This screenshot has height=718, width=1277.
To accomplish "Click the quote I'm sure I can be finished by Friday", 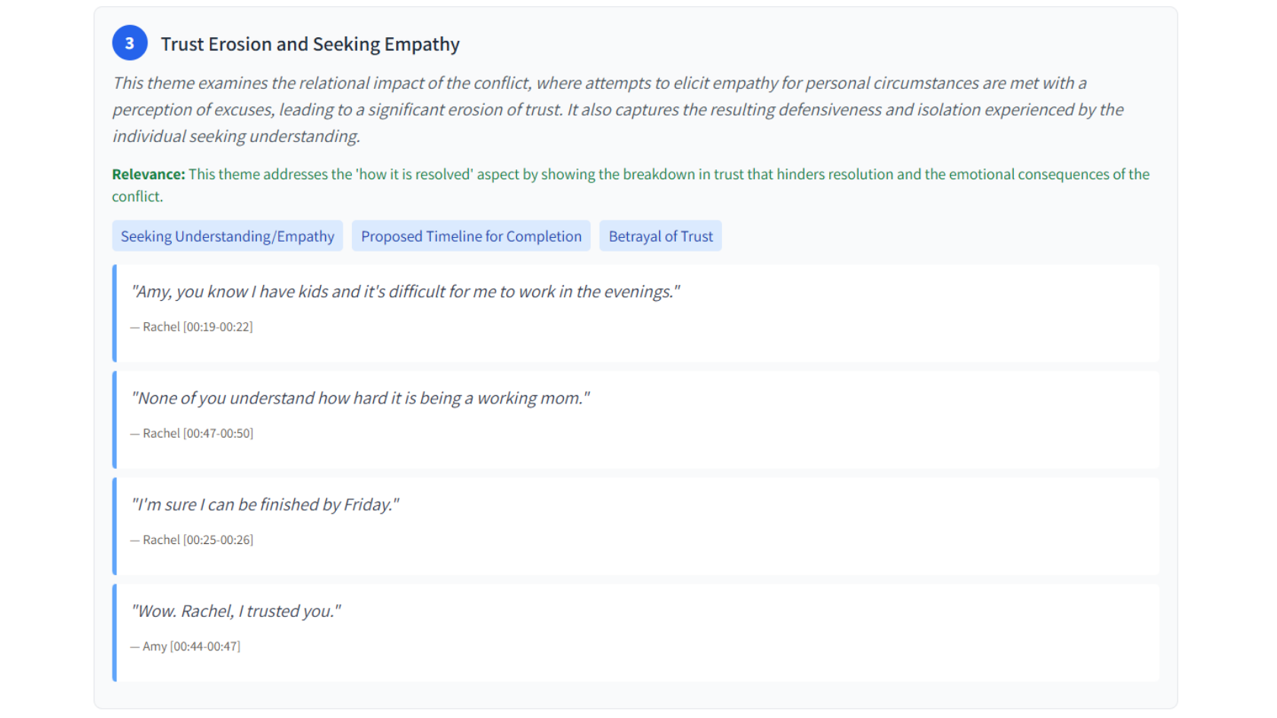I will [265, 504].
